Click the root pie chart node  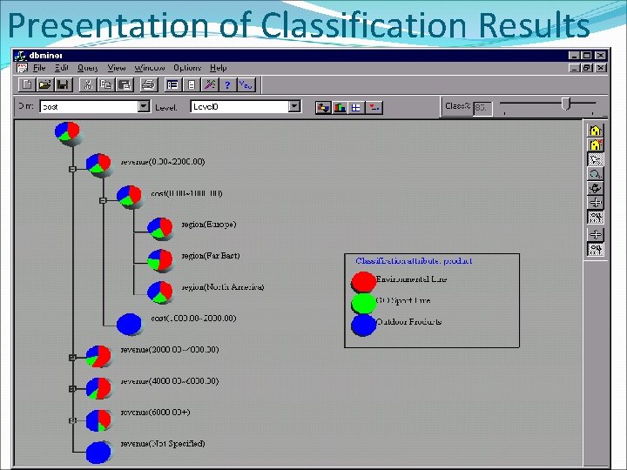(x=68, y=132)
